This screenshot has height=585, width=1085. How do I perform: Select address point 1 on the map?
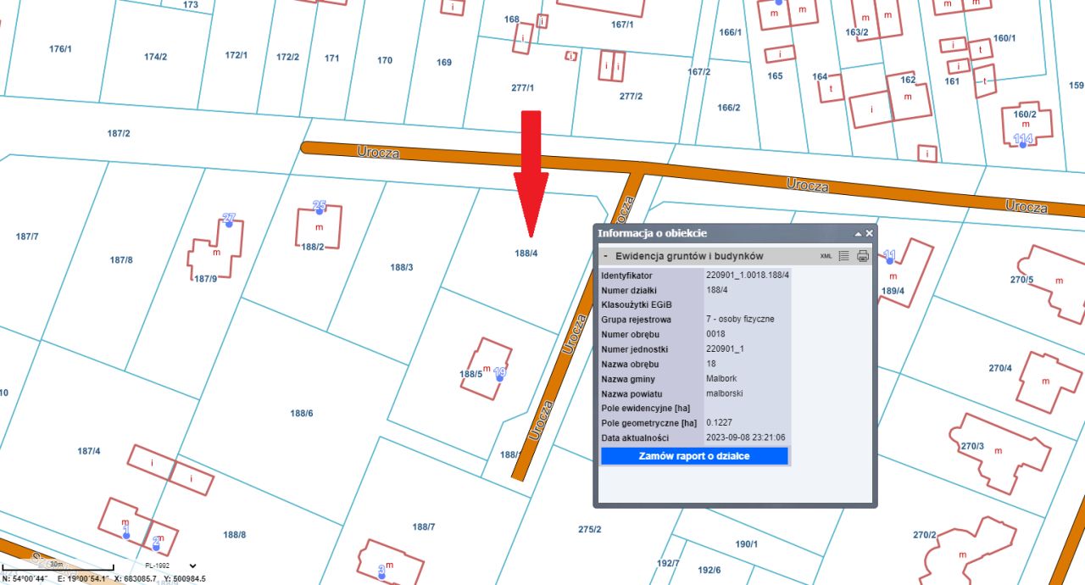click(x=126, y=536)
